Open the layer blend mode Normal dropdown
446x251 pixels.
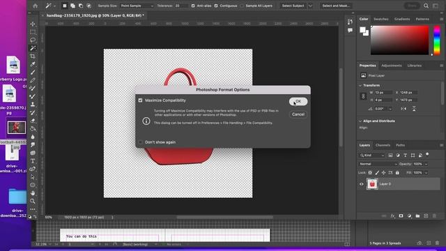point(378,164)
